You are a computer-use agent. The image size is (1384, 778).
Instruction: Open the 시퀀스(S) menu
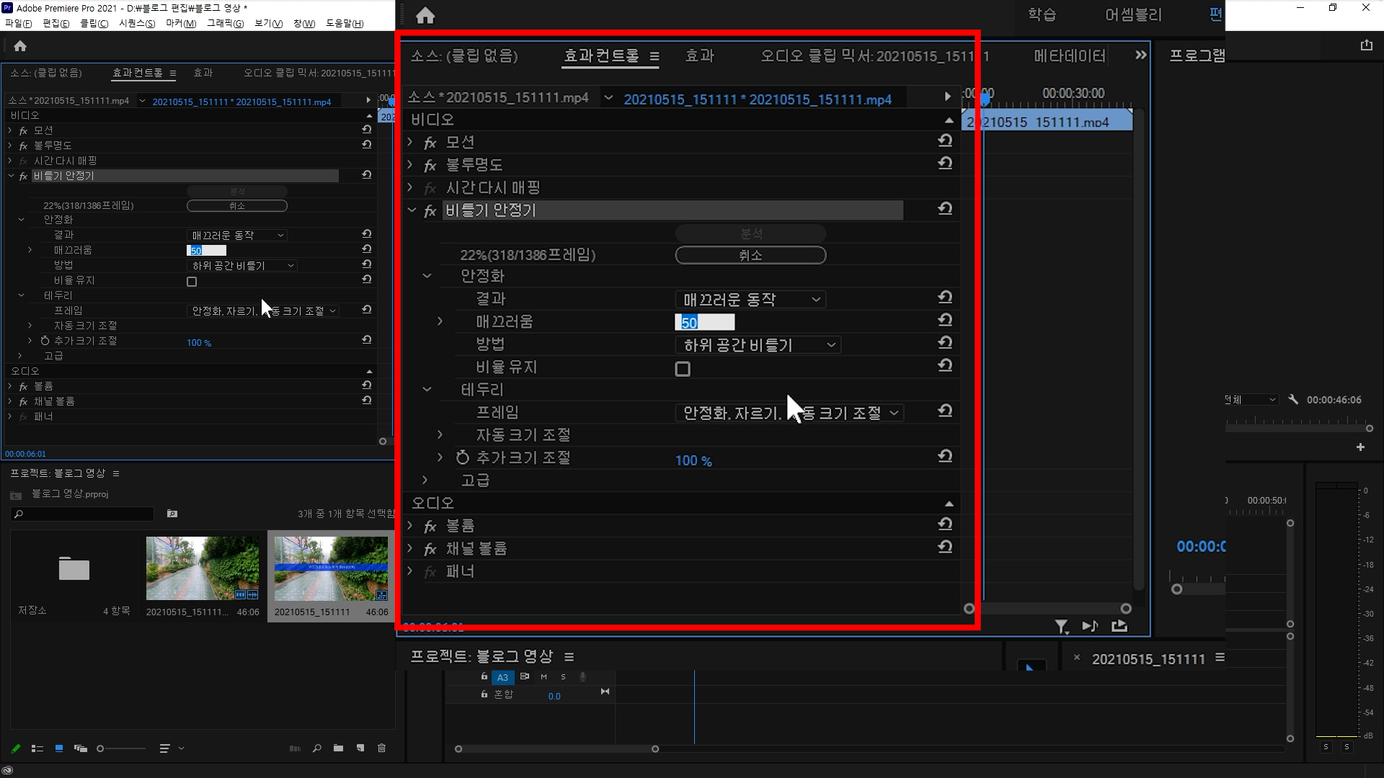tap(137, 23)
